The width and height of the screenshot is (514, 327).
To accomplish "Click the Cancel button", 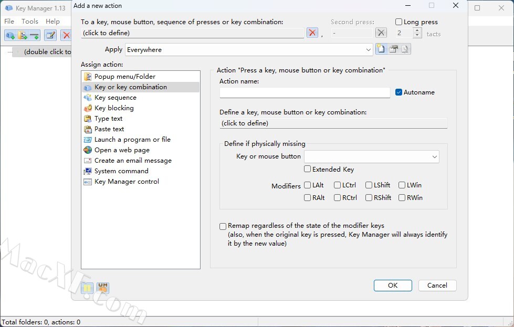I will pos(437,286).
